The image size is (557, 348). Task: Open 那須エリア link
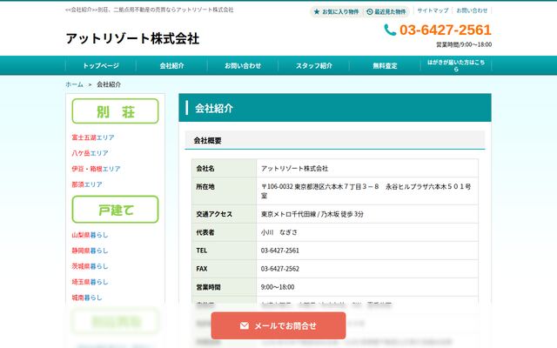(87, 184)
